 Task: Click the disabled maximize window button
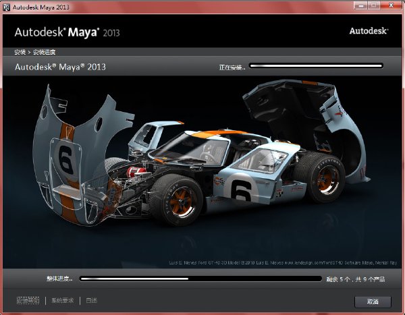[373, 5]
